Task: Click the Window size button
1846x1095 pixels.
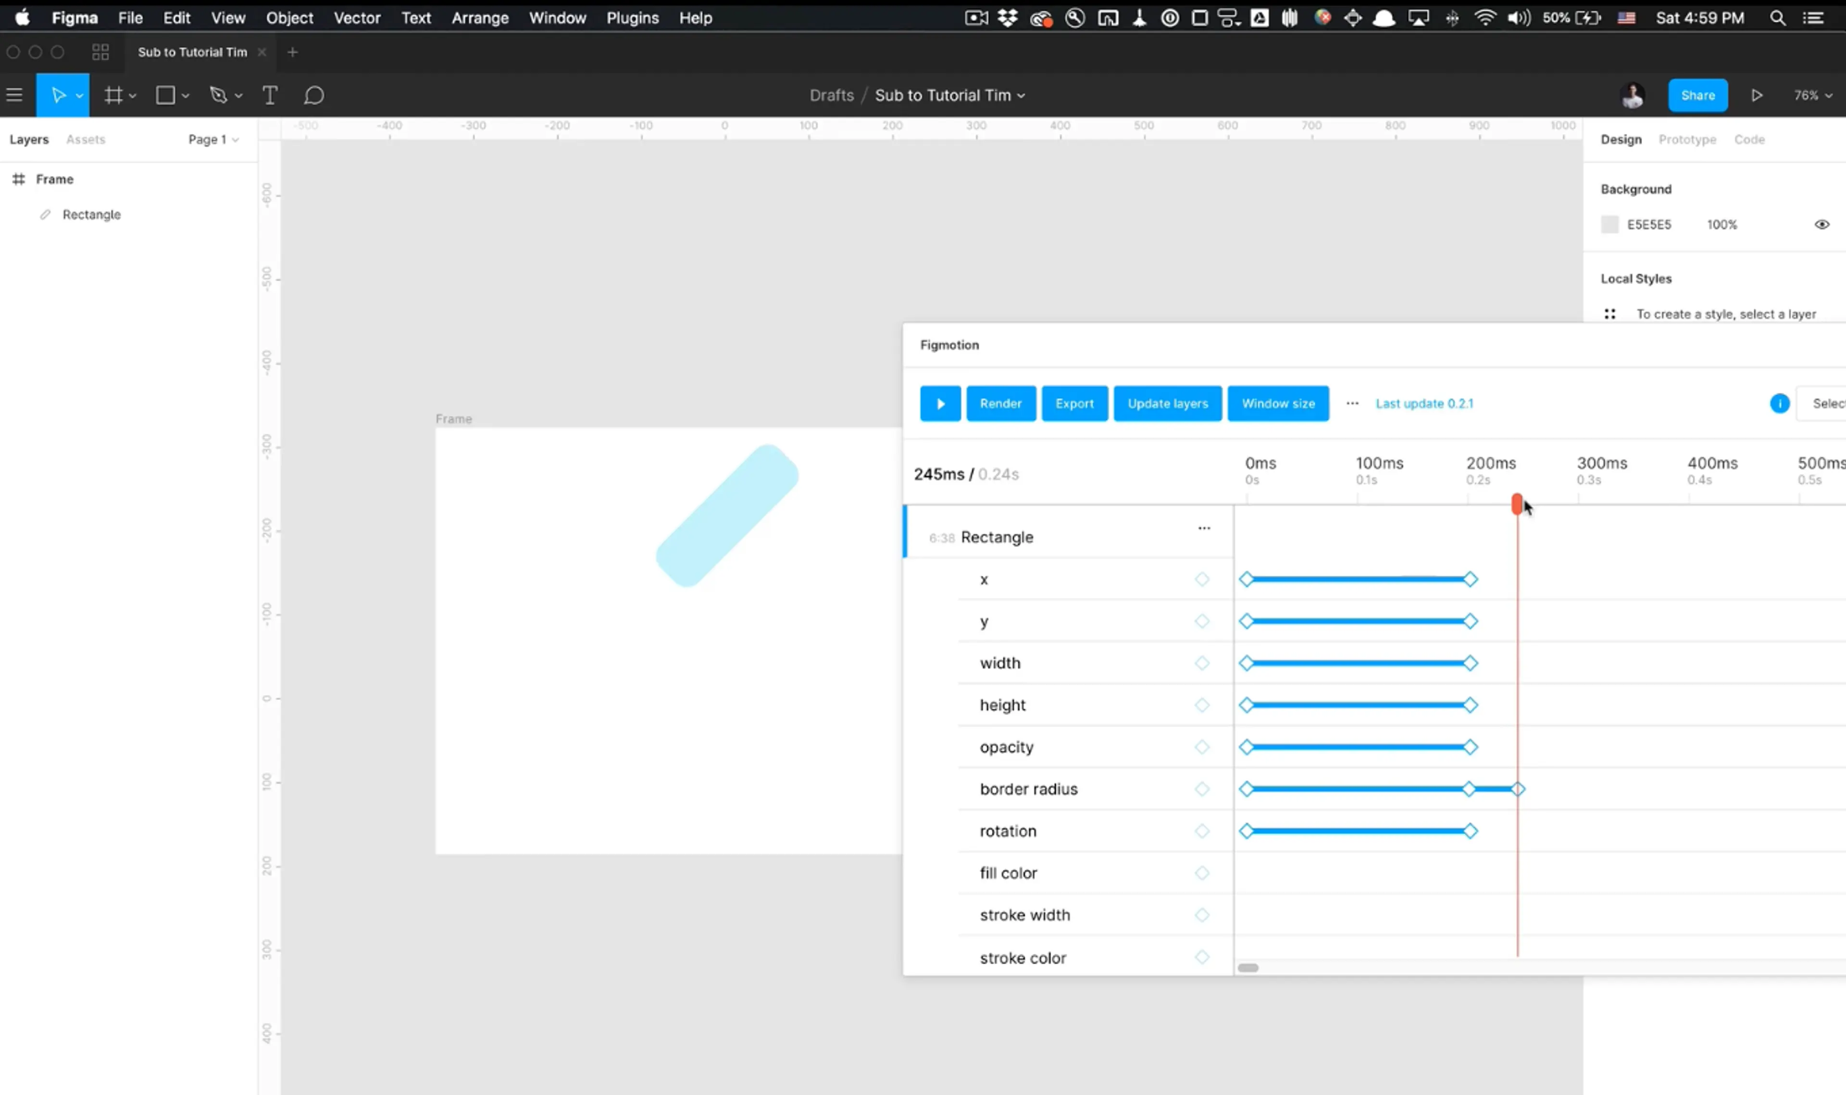Action: [x=1278, y=404]
